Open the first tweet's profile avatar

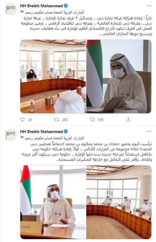point(10,9)
